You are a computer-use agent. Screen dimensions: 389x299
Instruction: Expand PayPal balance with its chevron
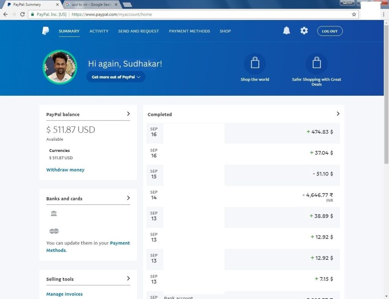point(129,113)
